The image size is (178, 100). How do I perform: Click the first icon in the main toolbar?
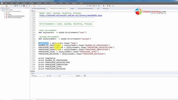2,6
